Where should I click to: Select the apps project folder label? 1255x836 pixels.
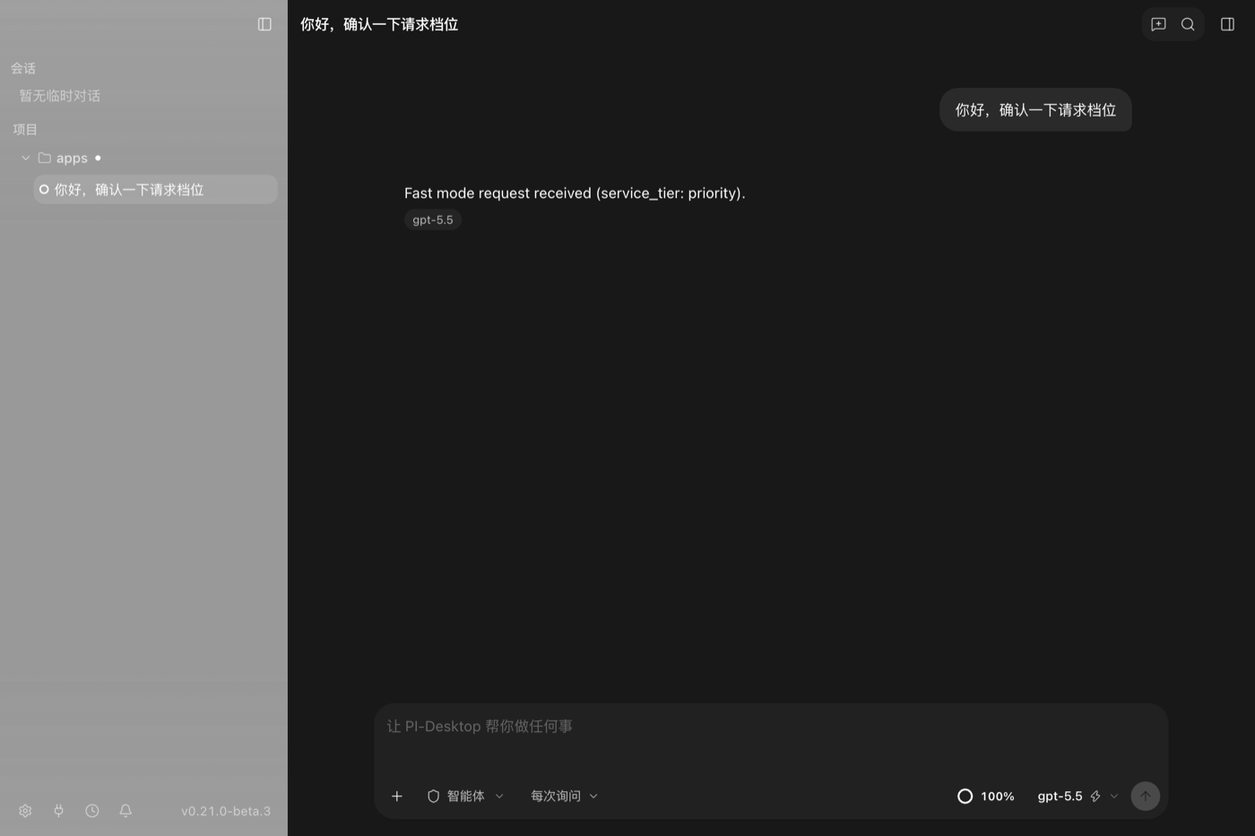(72, 159)
